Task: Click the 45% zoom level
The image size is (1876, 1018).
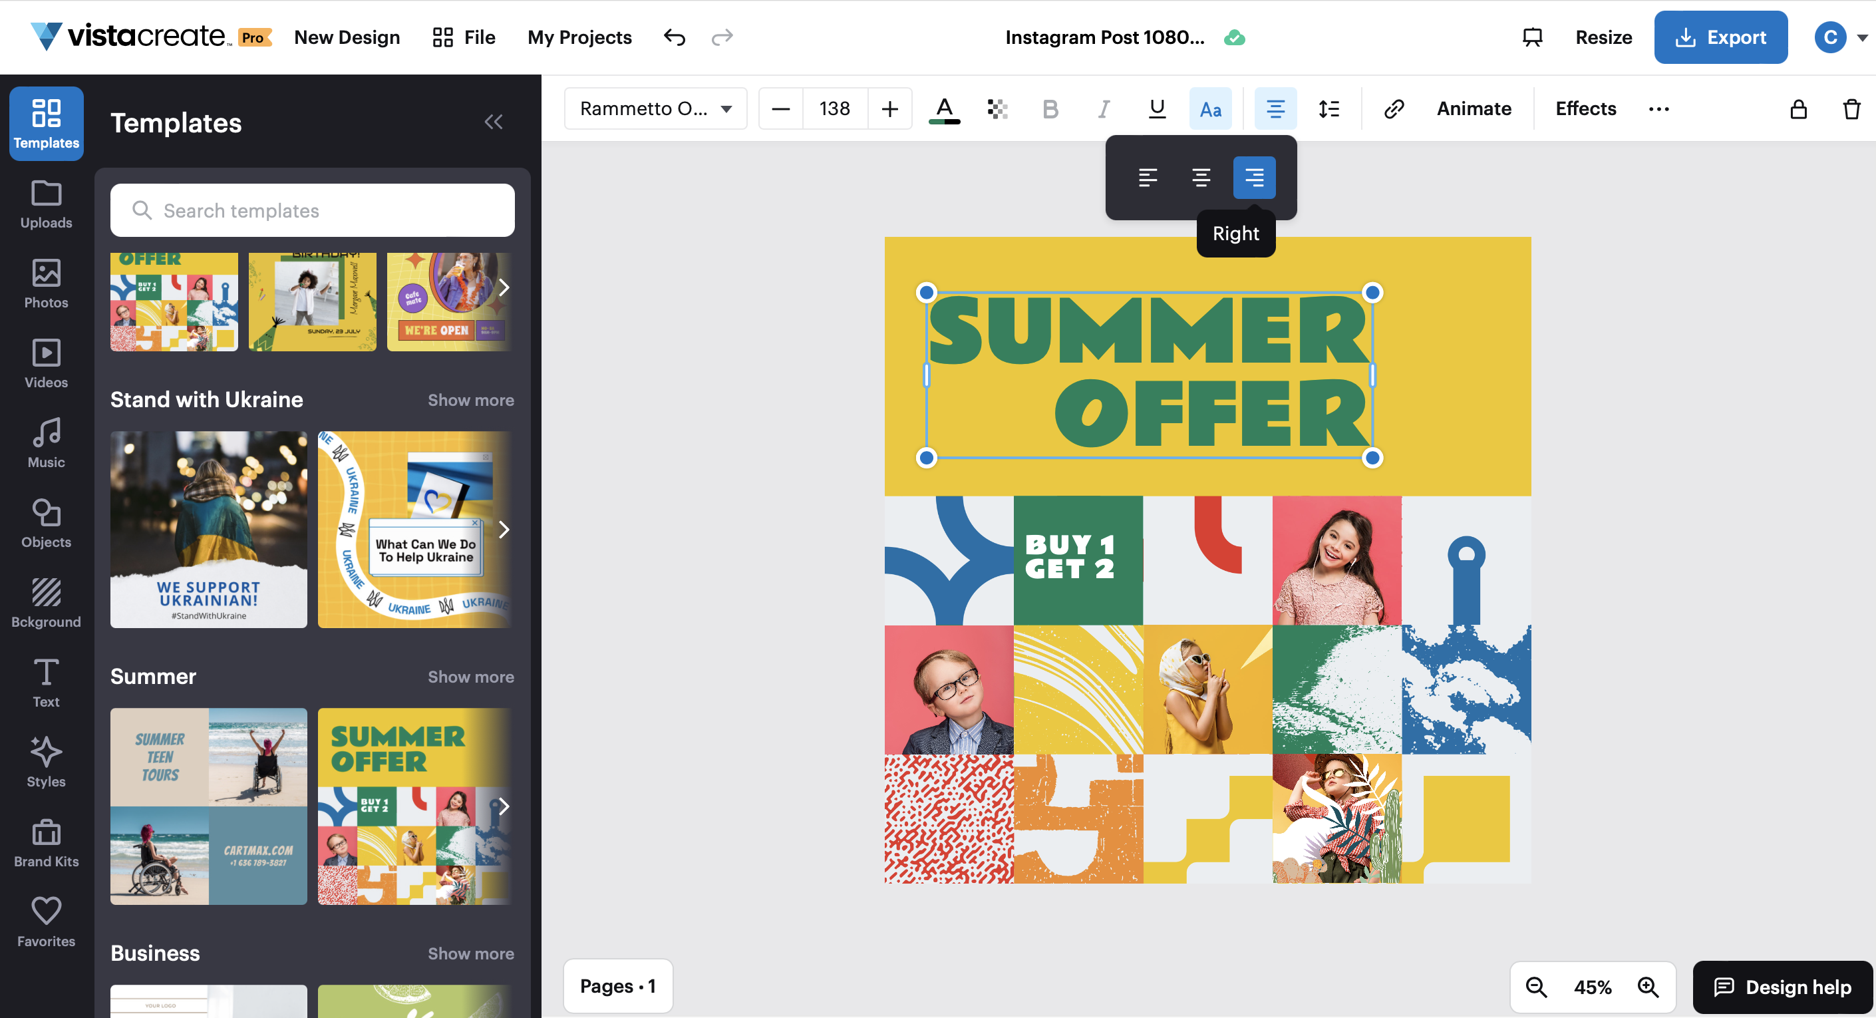Action: click(x=1592, y=987)
